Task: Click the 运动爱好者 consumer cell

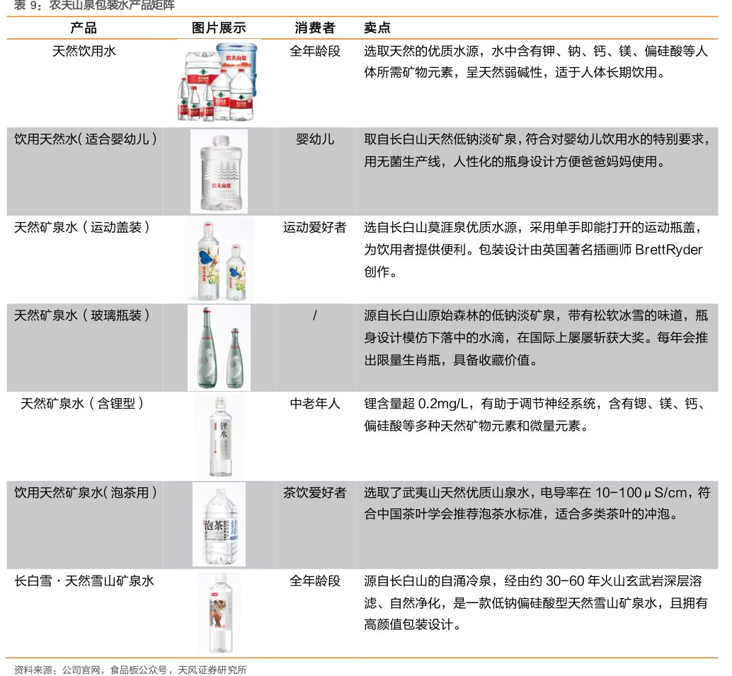Action: coord(315,228)
